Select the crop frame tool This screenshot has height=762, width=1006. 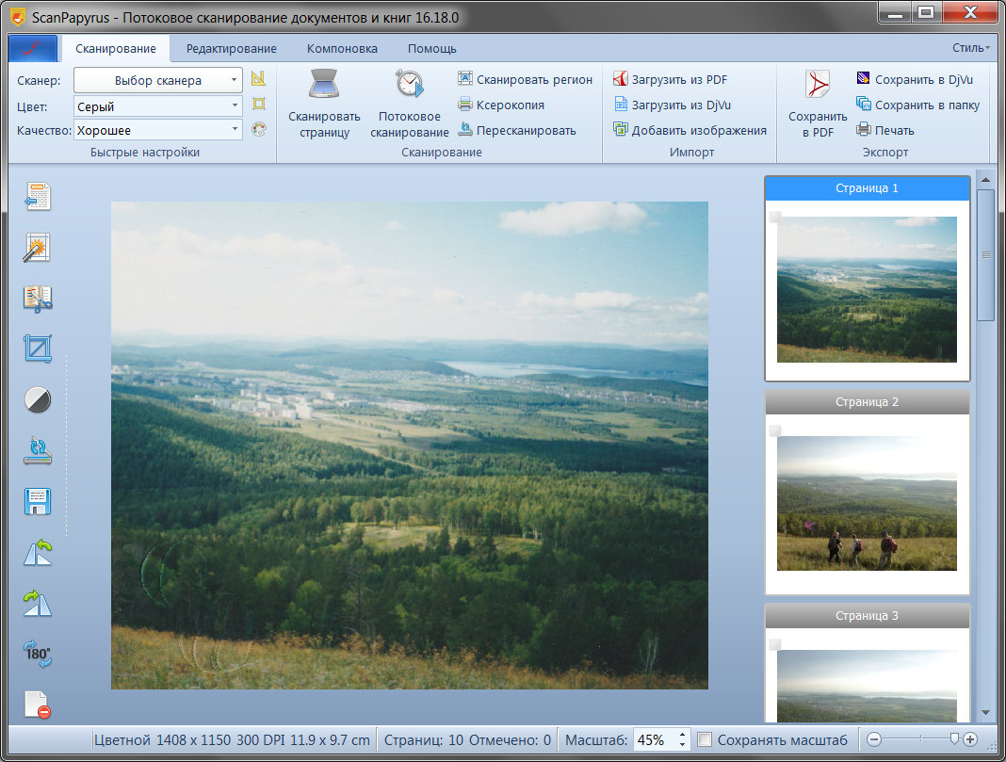[x=38, y=349]
